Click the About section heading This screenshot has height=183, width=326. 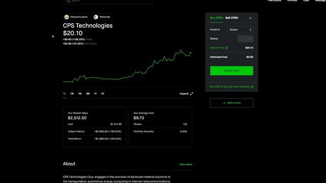point(69,164)
